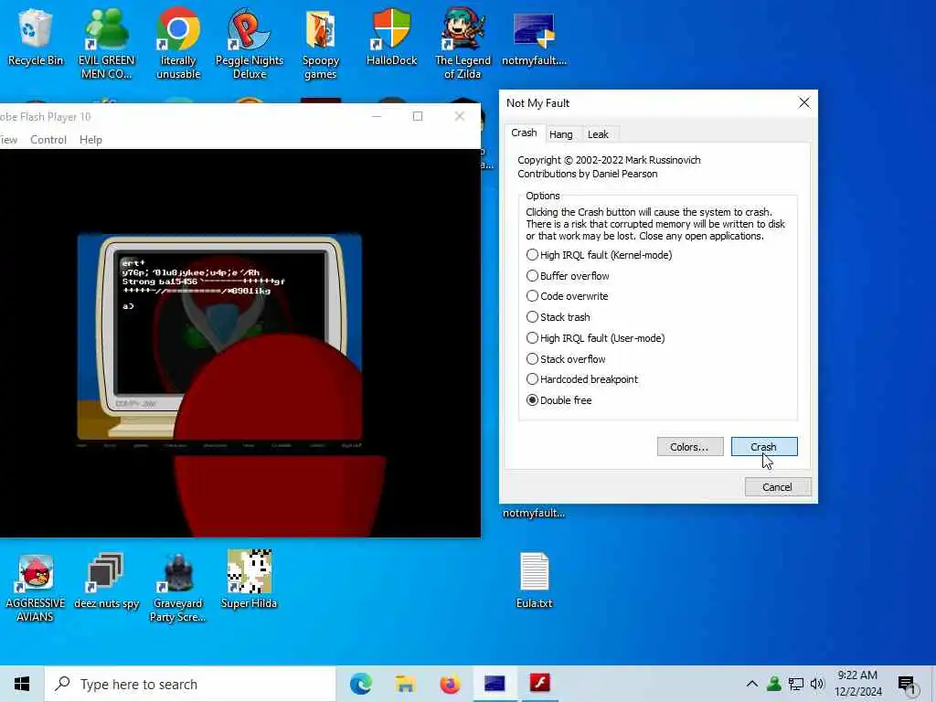Click the taskbar search box
Viewport: 936px width, 702px height.
coord(190,684)
